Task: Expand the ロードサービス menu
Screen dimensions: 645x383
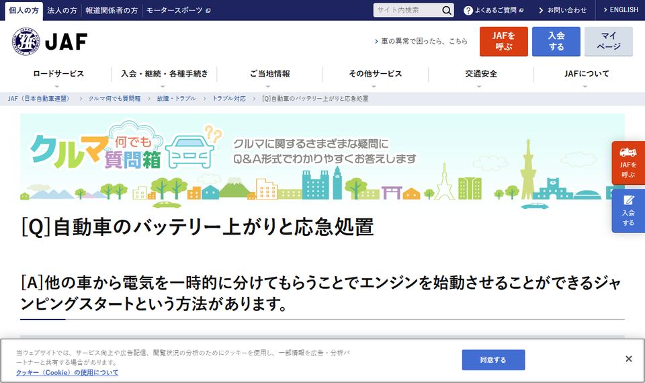Action: pos(58,75)
